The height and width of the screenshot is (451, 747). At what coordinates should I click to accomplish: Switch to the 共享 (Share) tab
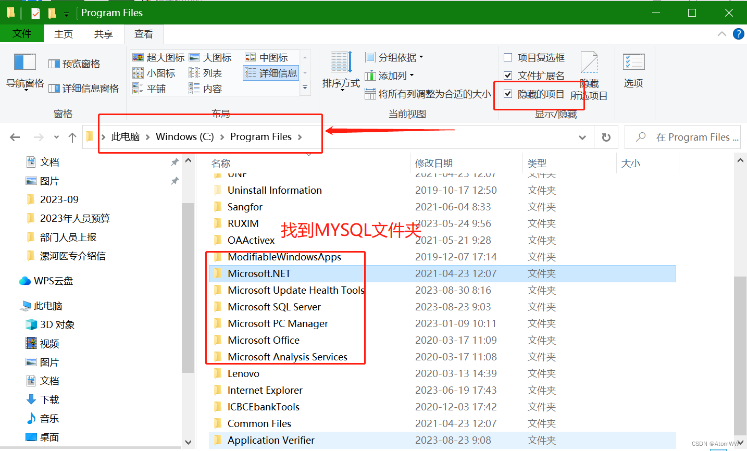click(103, 34)
